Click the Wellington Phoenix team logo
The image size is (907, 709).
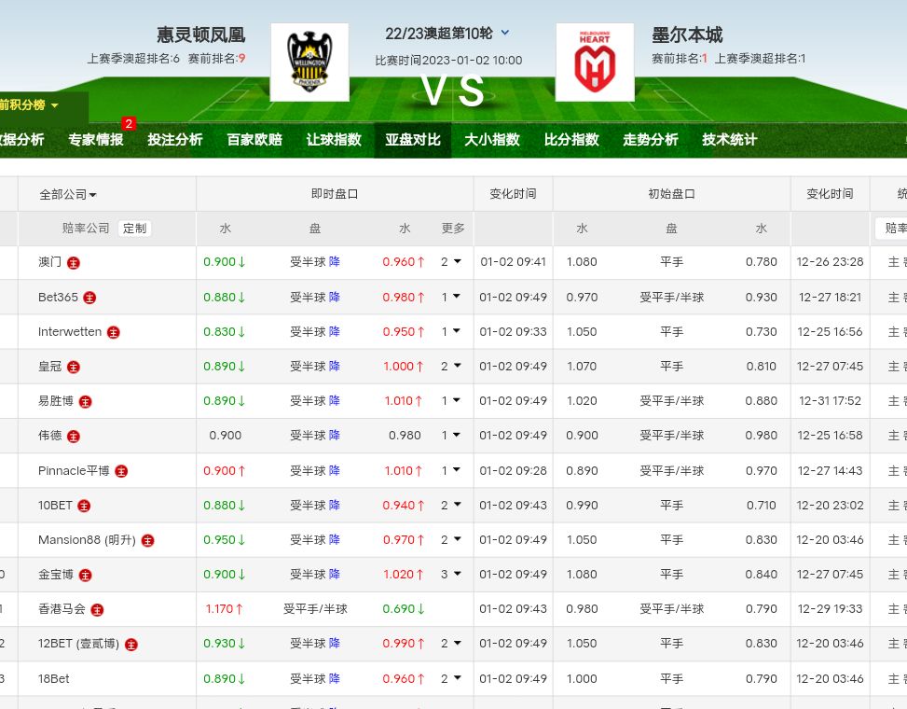[309, 62]
